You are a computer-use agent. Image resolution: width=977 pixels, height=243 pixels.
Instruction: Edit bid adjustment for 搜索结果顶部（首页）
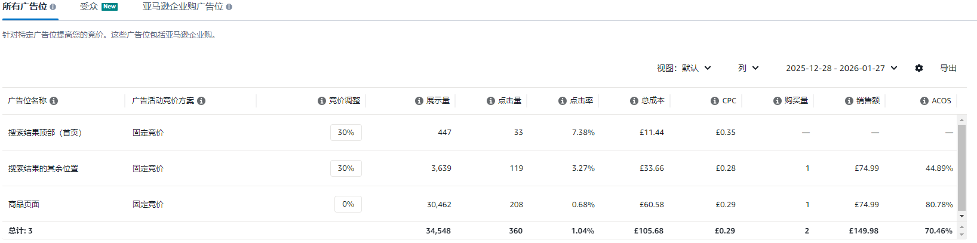tap(346, 133)
